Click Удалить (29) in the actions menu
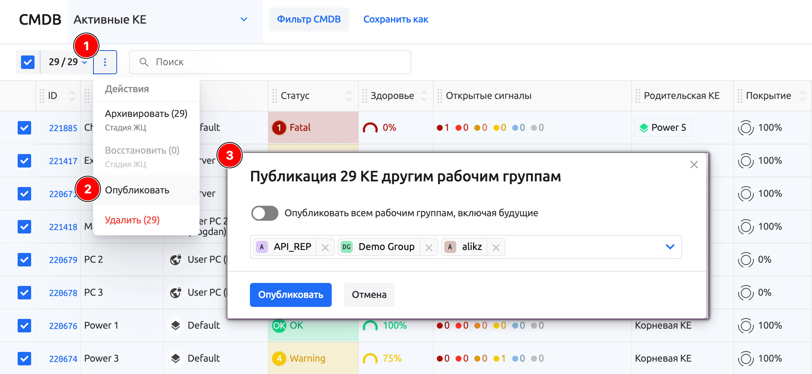The width and height of the screenshot is (812, 374). 132,220
